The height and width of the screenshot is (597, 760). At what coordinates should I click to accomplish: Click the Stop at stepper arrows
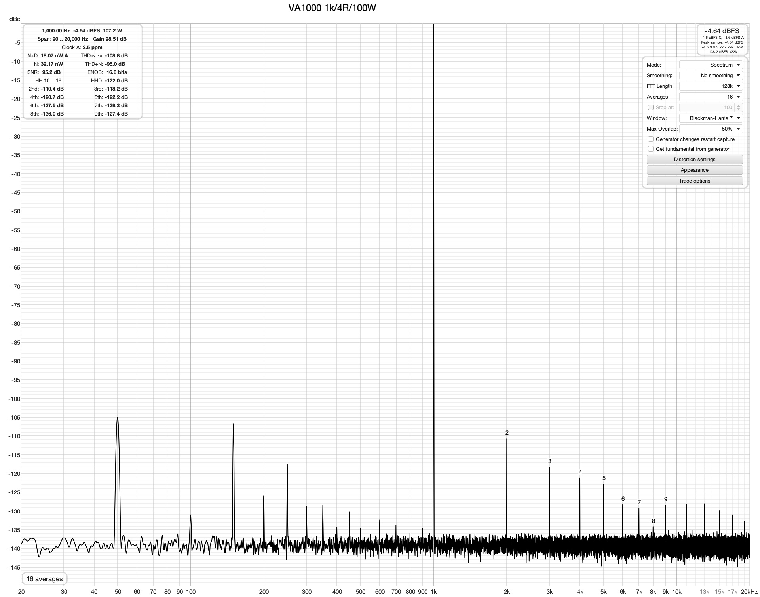coord(738,107)
